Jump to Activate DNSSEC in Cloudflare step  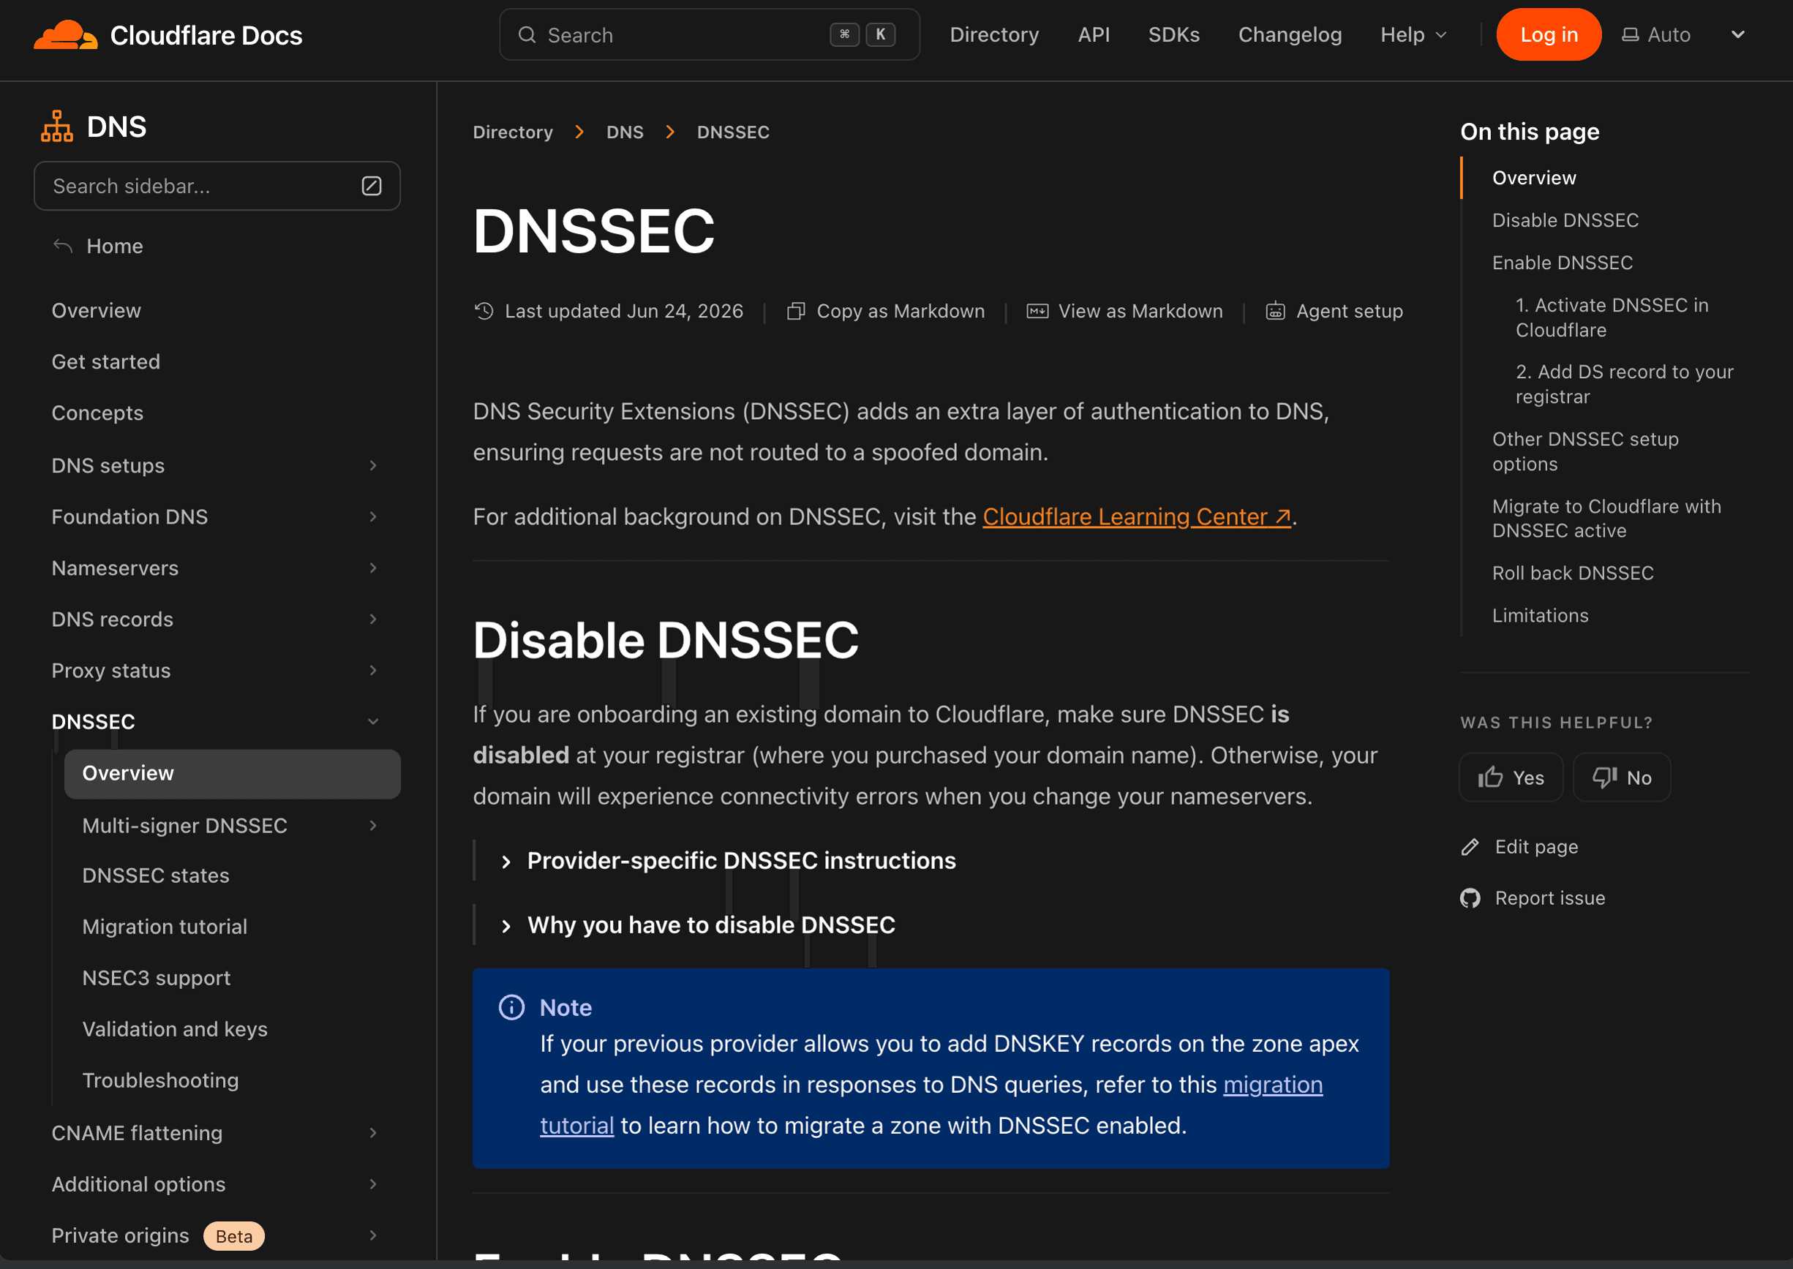pos(1612,317)
